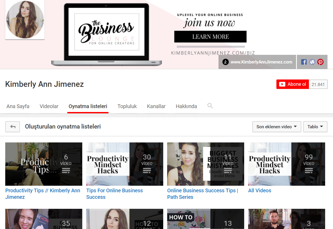The image size is (333, 229).
Task: Open the Hakkında tab
Action: pyautogui.click(x=186, y=106)
